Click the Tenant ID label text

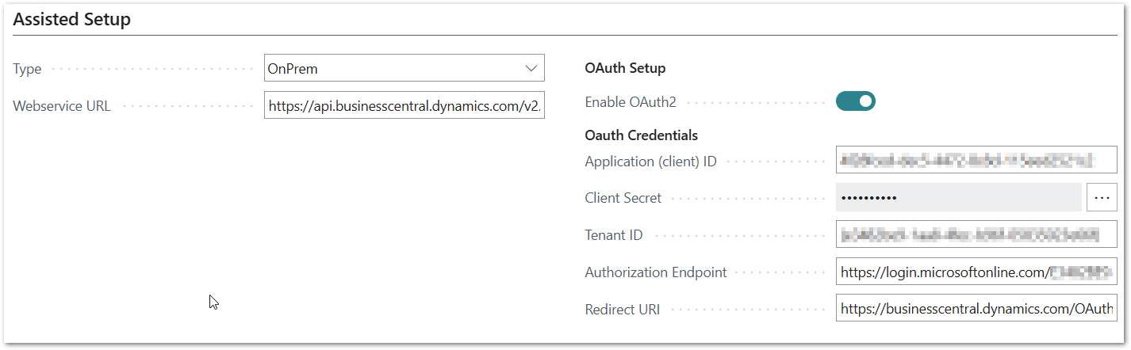click(x=614, y=235)
